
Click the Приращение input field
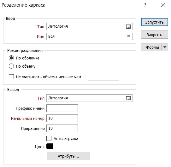pos(62,128)
